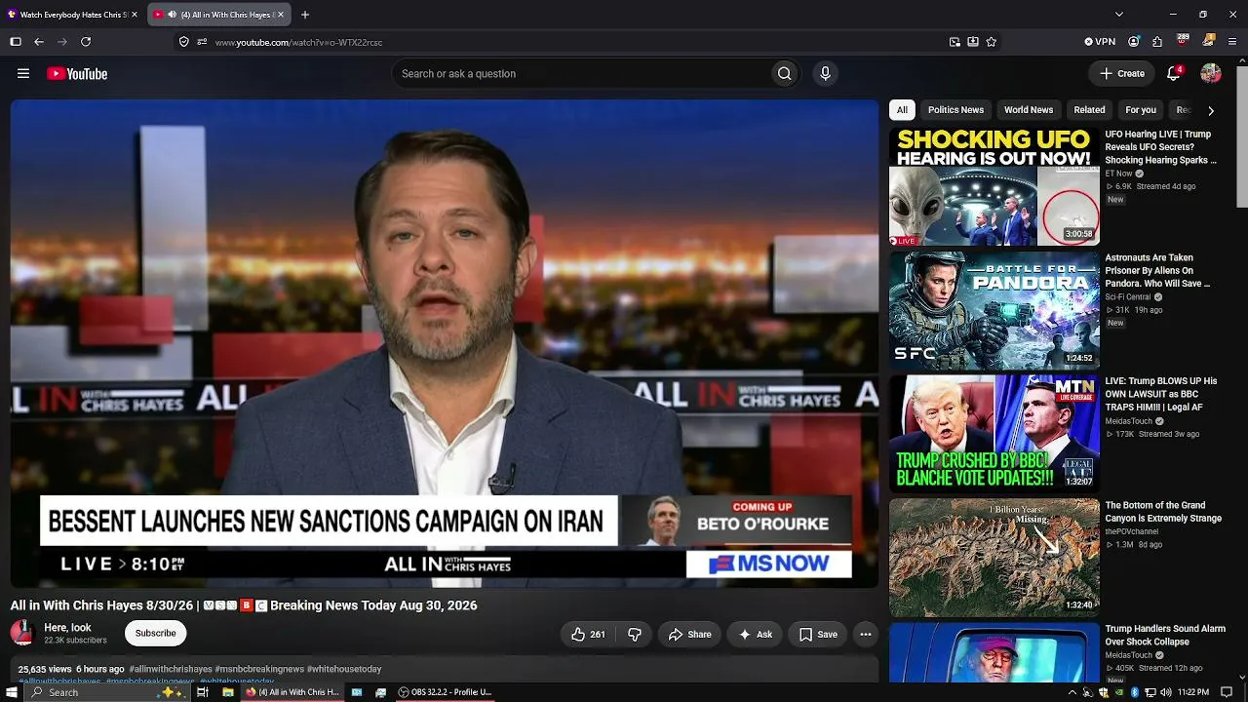Screen dimensions: 1248x702
Task: Click the Share button
Action: [689, 635]
